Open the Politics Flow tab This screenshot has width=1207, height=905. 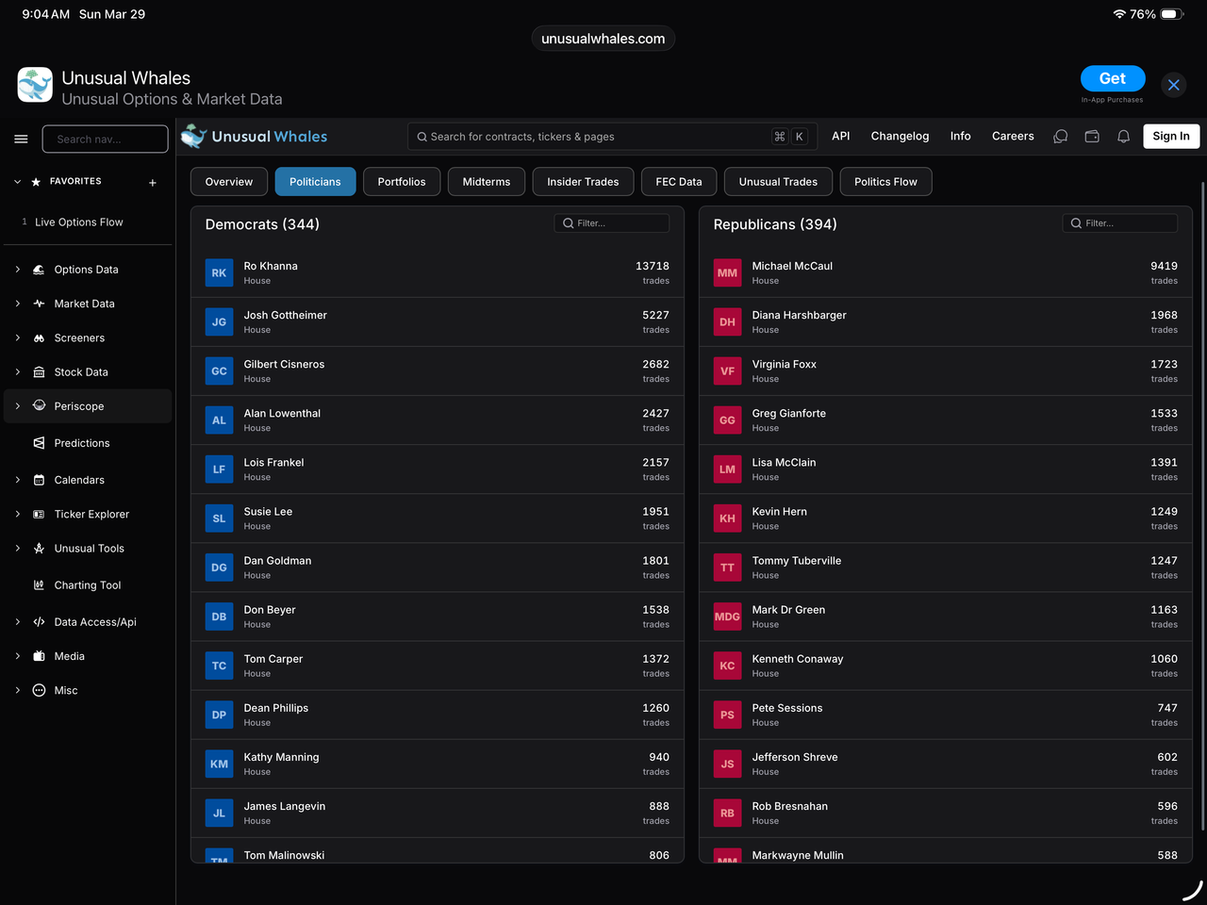tap(885, 182)
